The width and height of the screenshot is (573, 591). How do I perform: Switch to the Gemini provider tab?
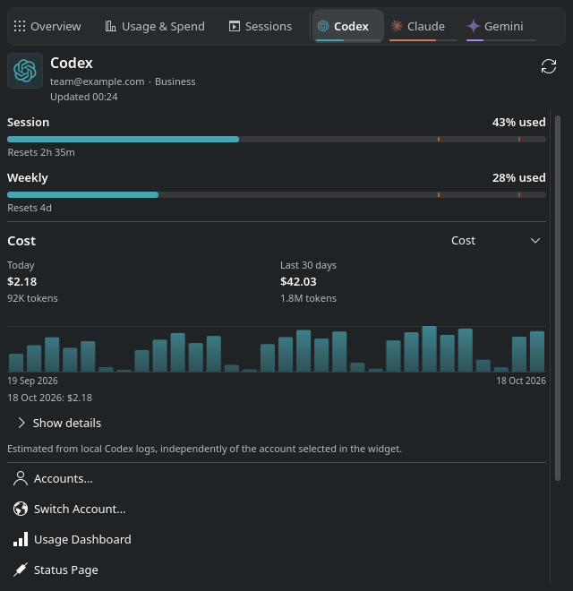click(501, 26)
